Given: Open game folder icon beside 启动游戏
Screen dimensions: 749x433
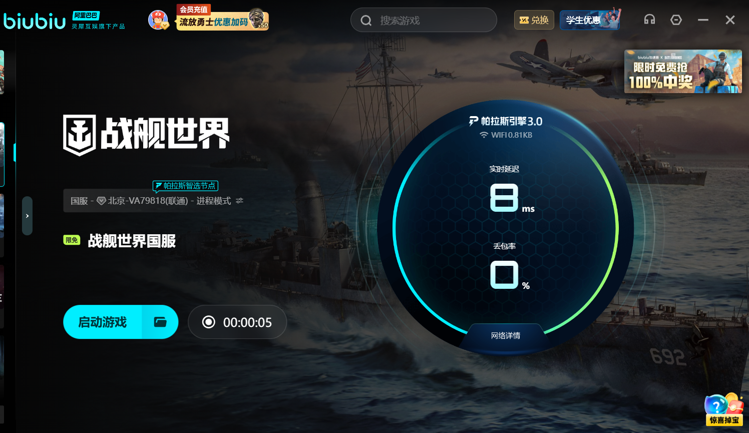Looking at the screenshot, I should click(x=160, y=322).
